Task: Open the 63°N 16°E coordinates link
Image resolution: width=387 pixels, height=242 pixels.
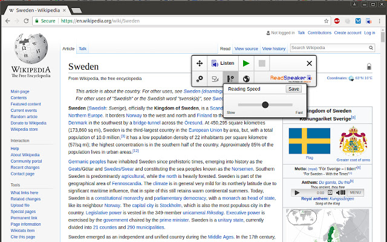Action: 364,78
